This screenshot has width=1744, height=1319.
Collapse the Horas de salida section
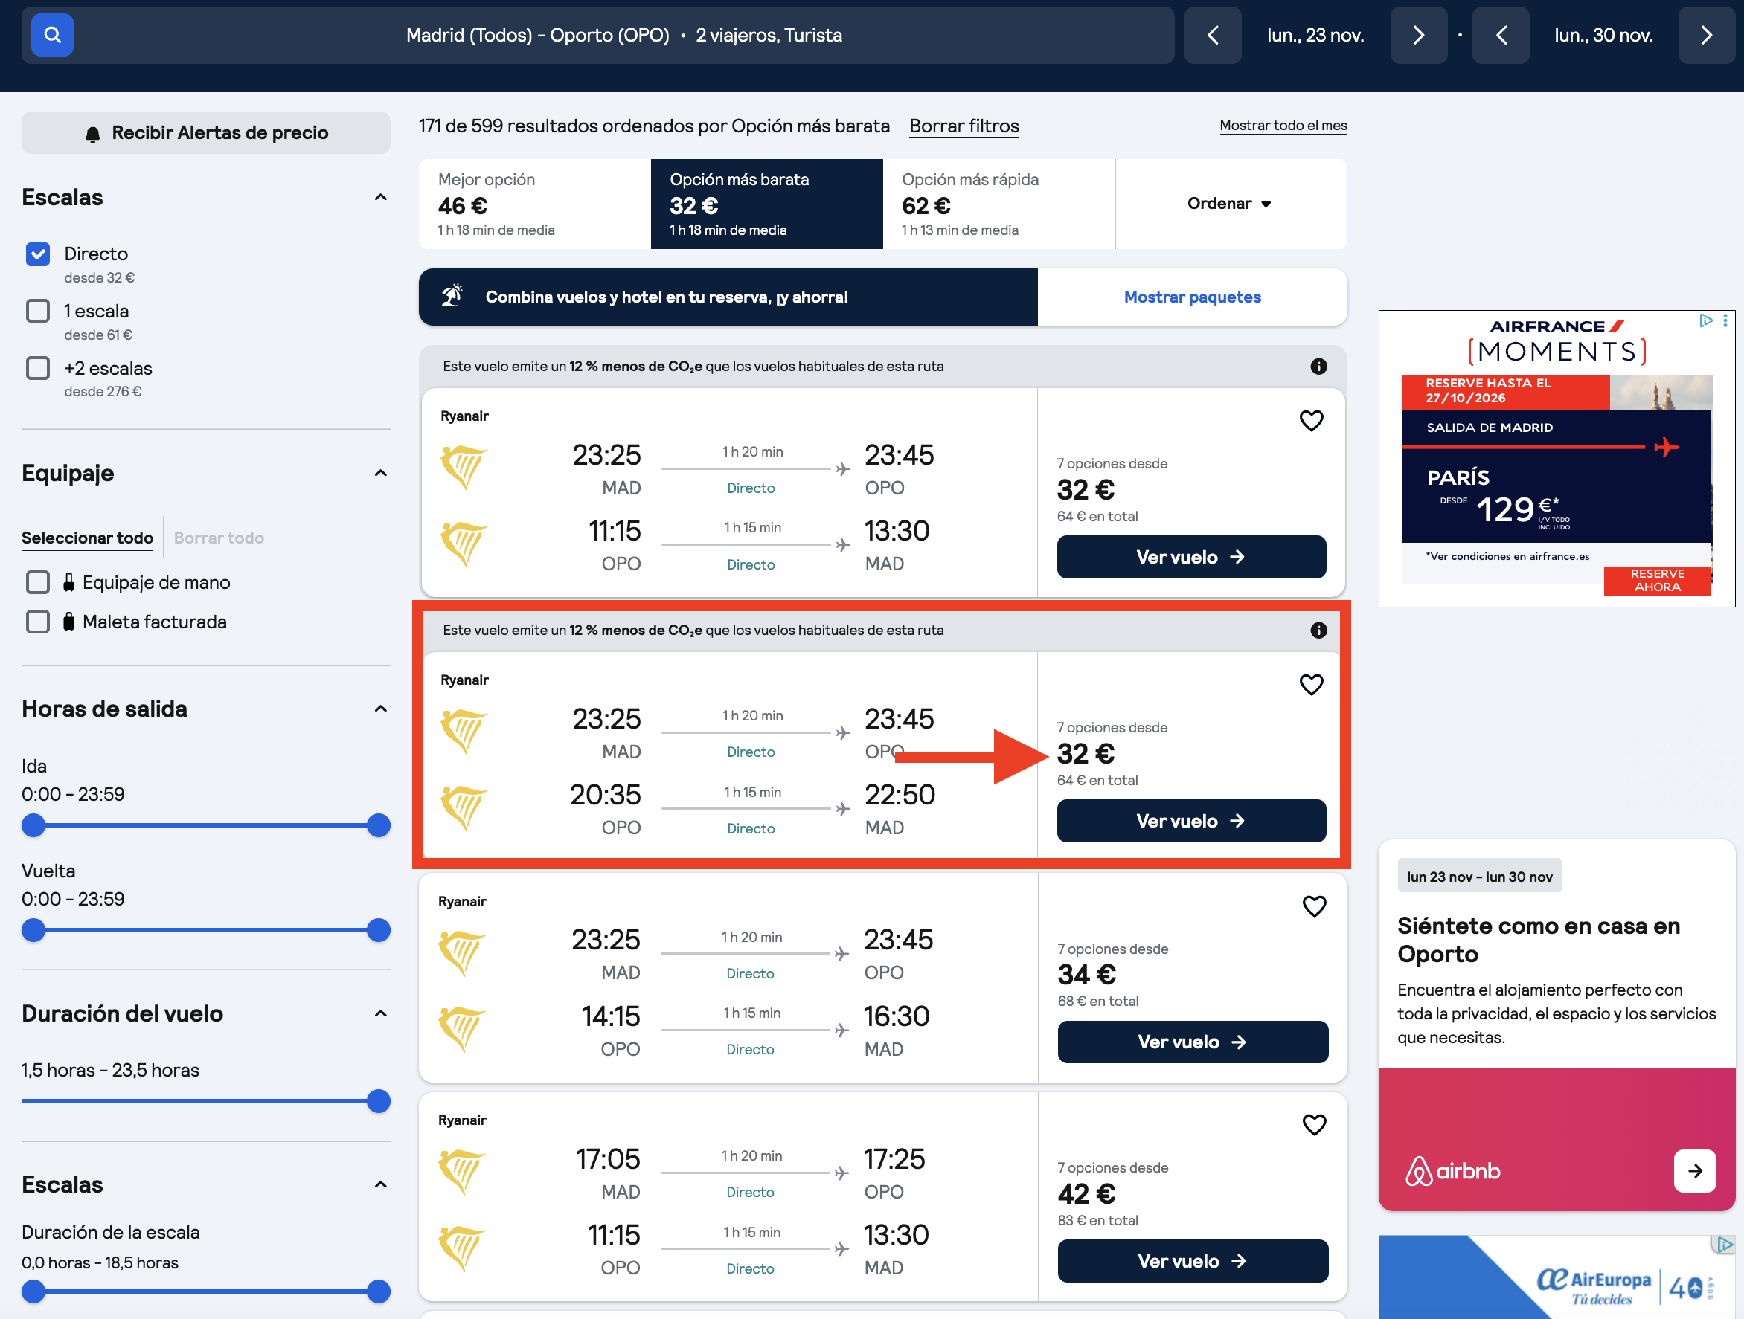[x=381, y=709]
